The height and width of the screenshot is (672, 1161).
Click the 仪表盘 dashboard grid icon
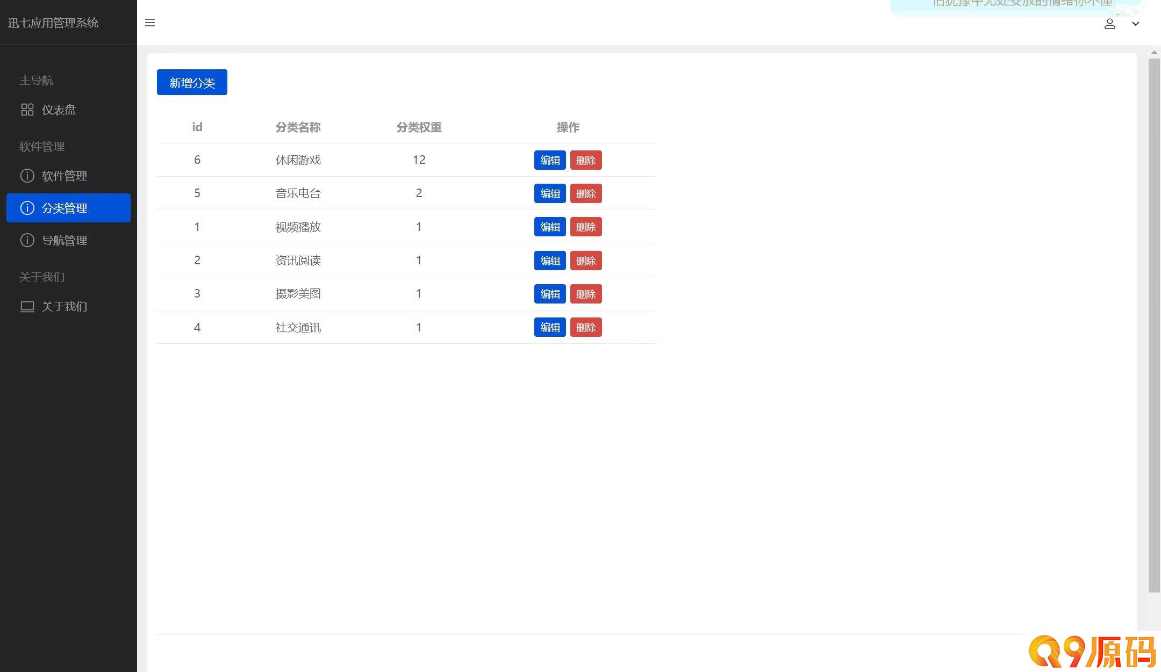(27, 110)
